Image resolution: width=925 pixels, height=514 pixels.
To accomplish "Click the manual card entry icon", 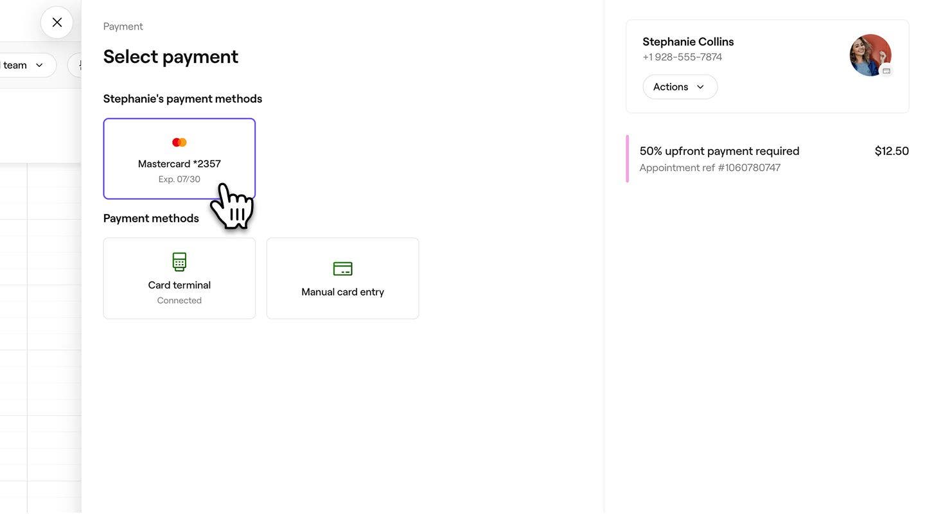I will [342, 269].
